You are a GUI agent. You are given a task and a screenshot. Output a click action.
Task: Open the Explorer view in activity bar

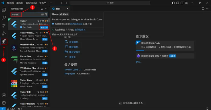[x=4, y=10]
